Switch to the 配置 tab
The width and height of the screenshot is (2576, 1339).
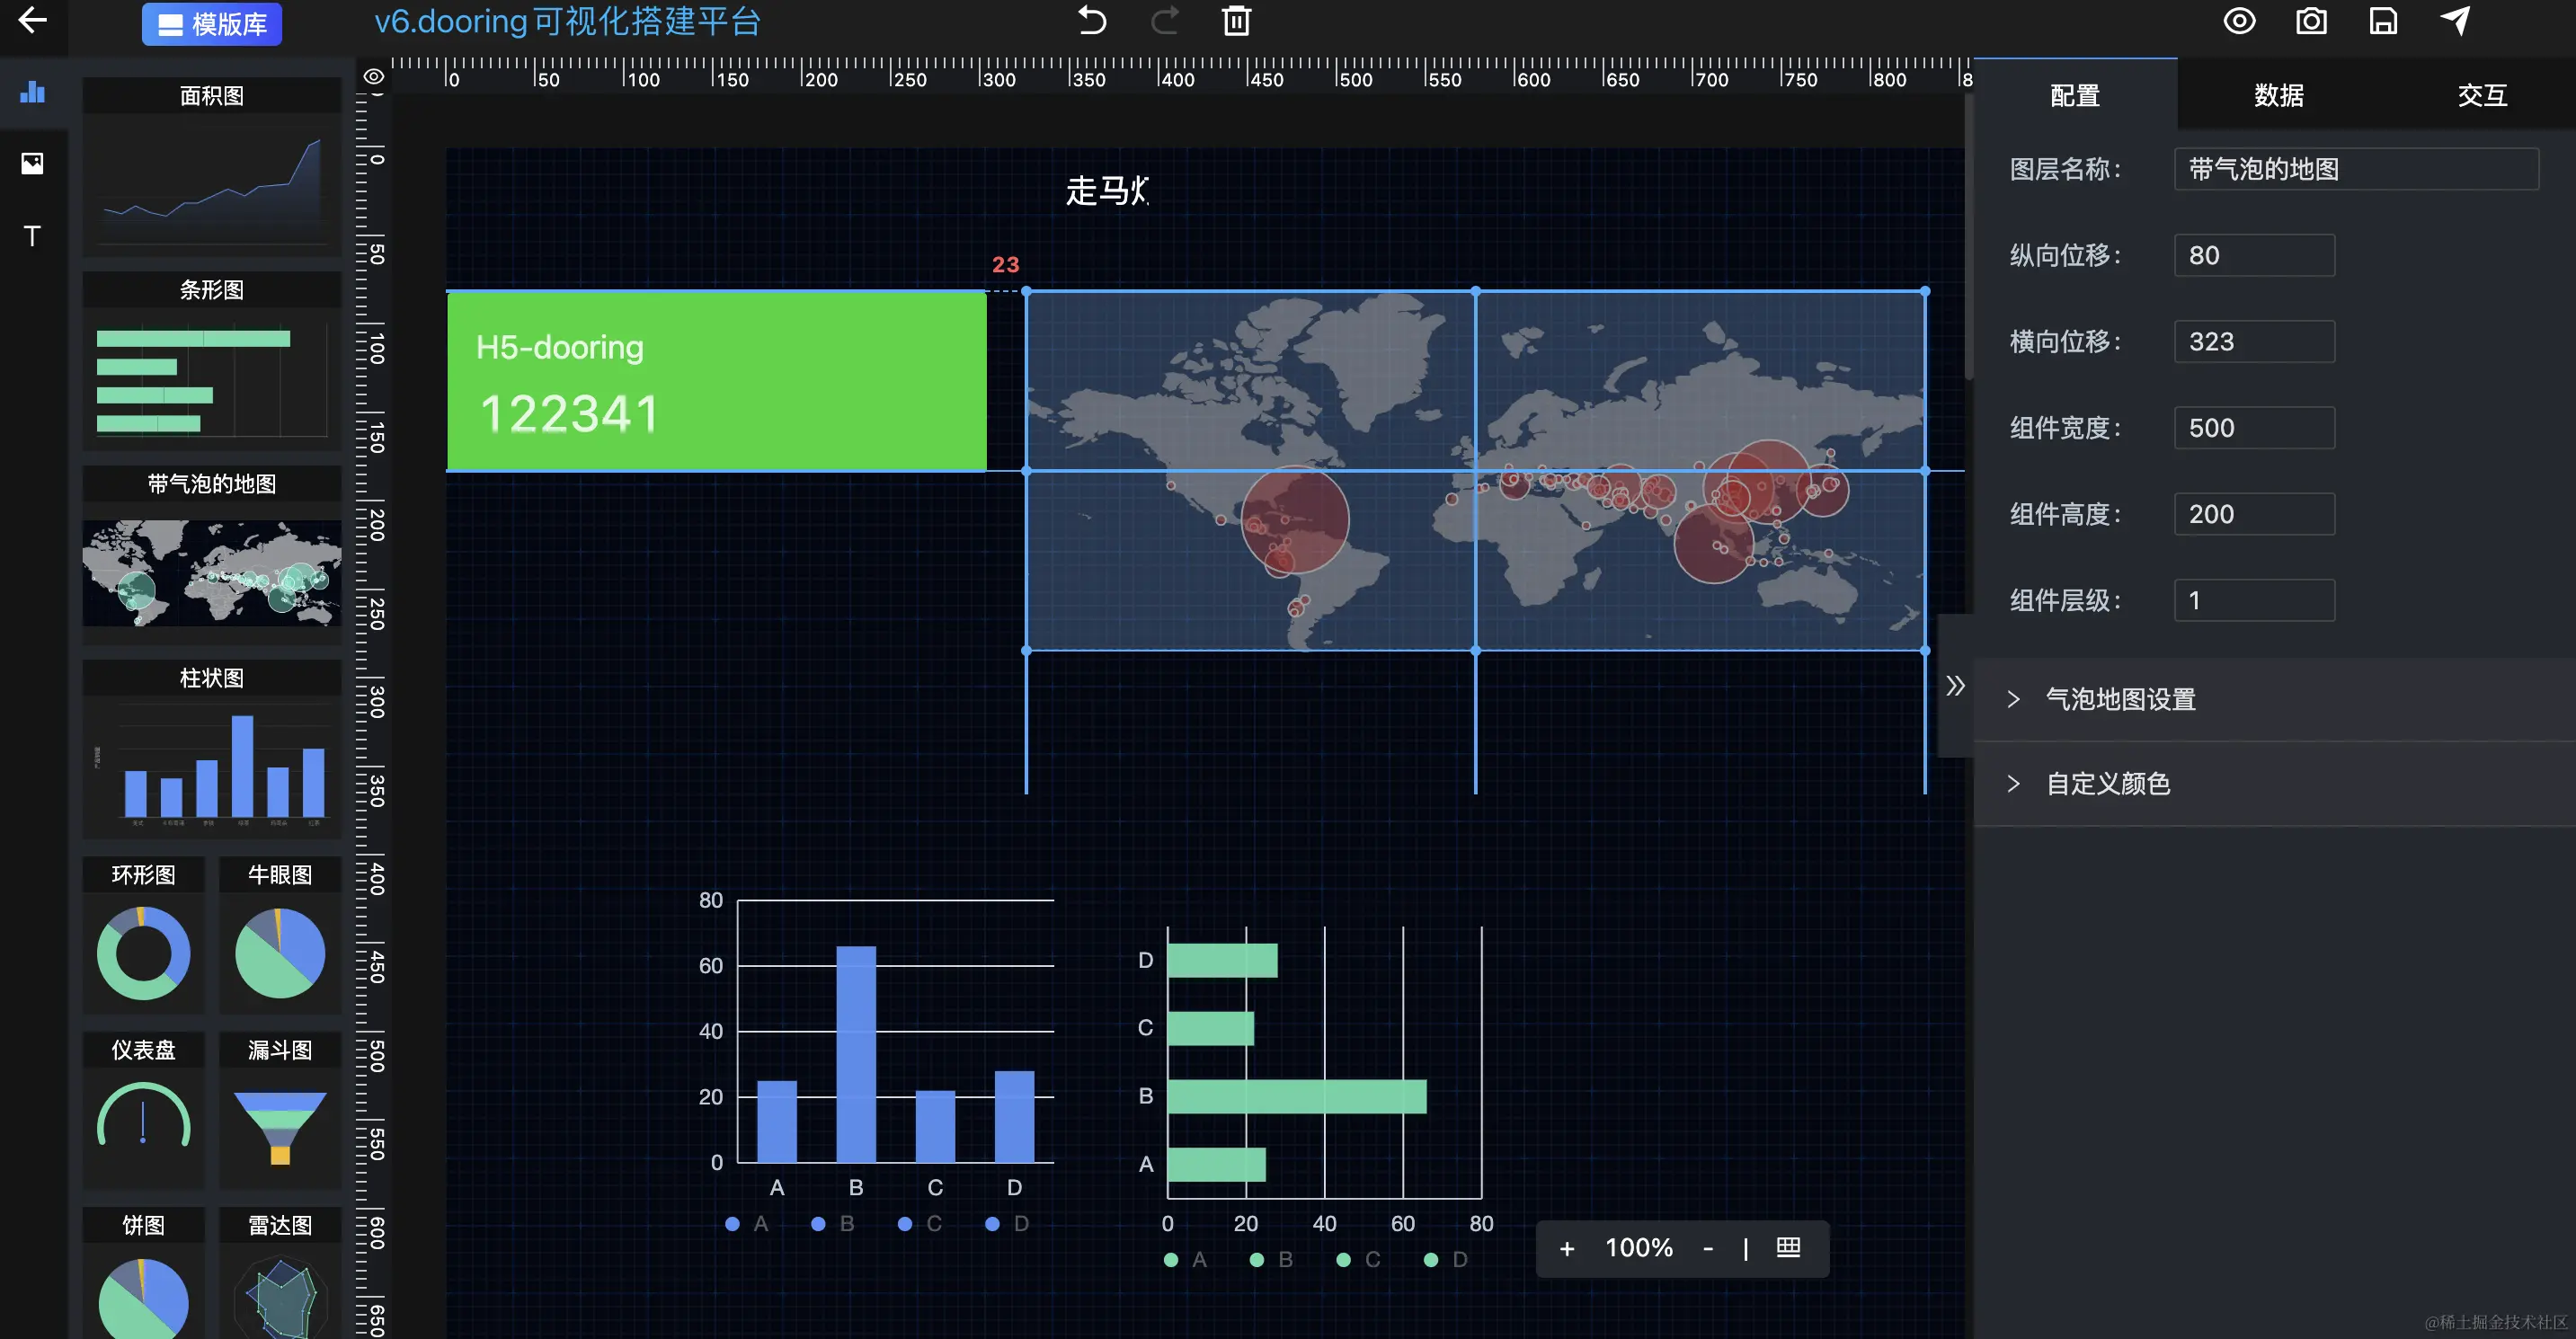click(x=2075, y=95)
